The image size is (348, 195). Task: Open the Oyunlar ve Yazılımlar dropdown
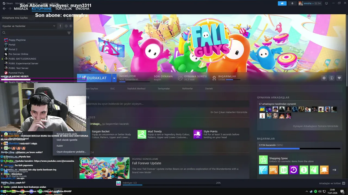click(29, 26)
